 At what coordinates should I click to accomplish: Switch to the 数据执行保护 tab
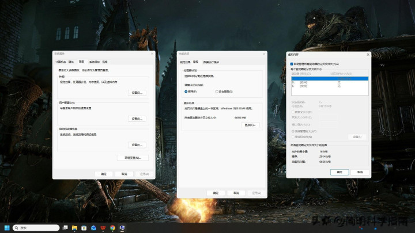pos(210,61)
